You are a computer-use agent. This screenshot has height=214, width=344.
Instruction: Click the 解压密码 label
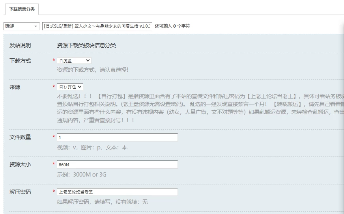pyautogui.click(x=20, y=192)
